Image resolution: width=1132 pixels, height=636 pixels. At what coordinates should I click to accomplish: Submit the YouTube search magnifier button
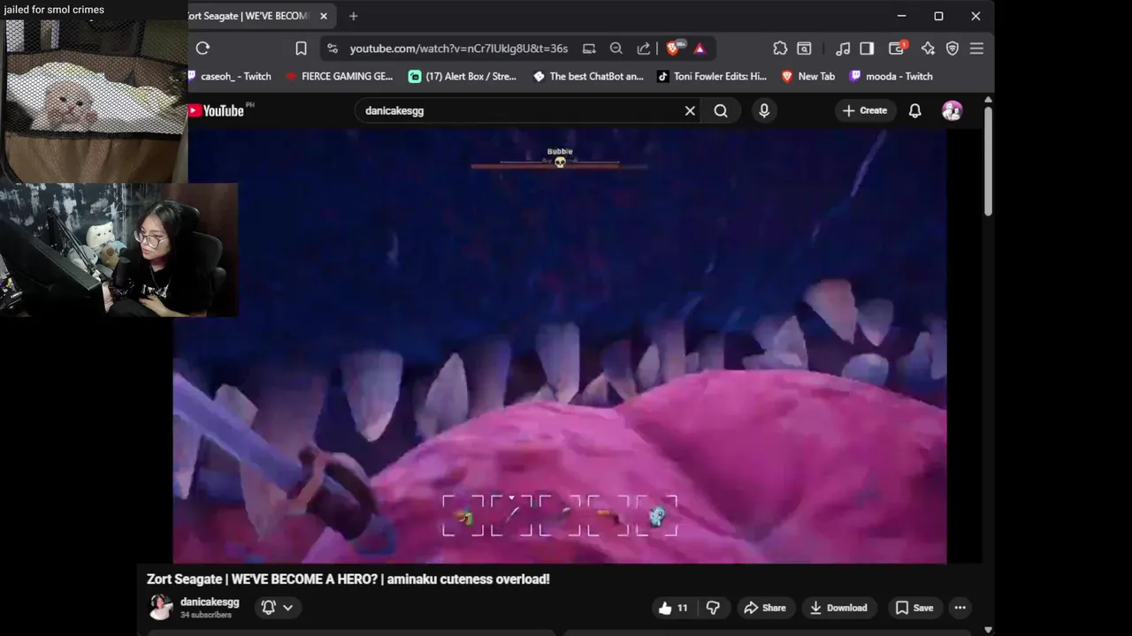[x=722, y=110]
